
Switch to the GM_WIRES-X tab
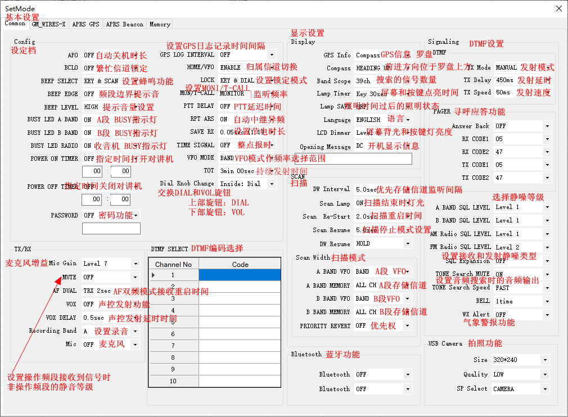(x=48, y=24)
